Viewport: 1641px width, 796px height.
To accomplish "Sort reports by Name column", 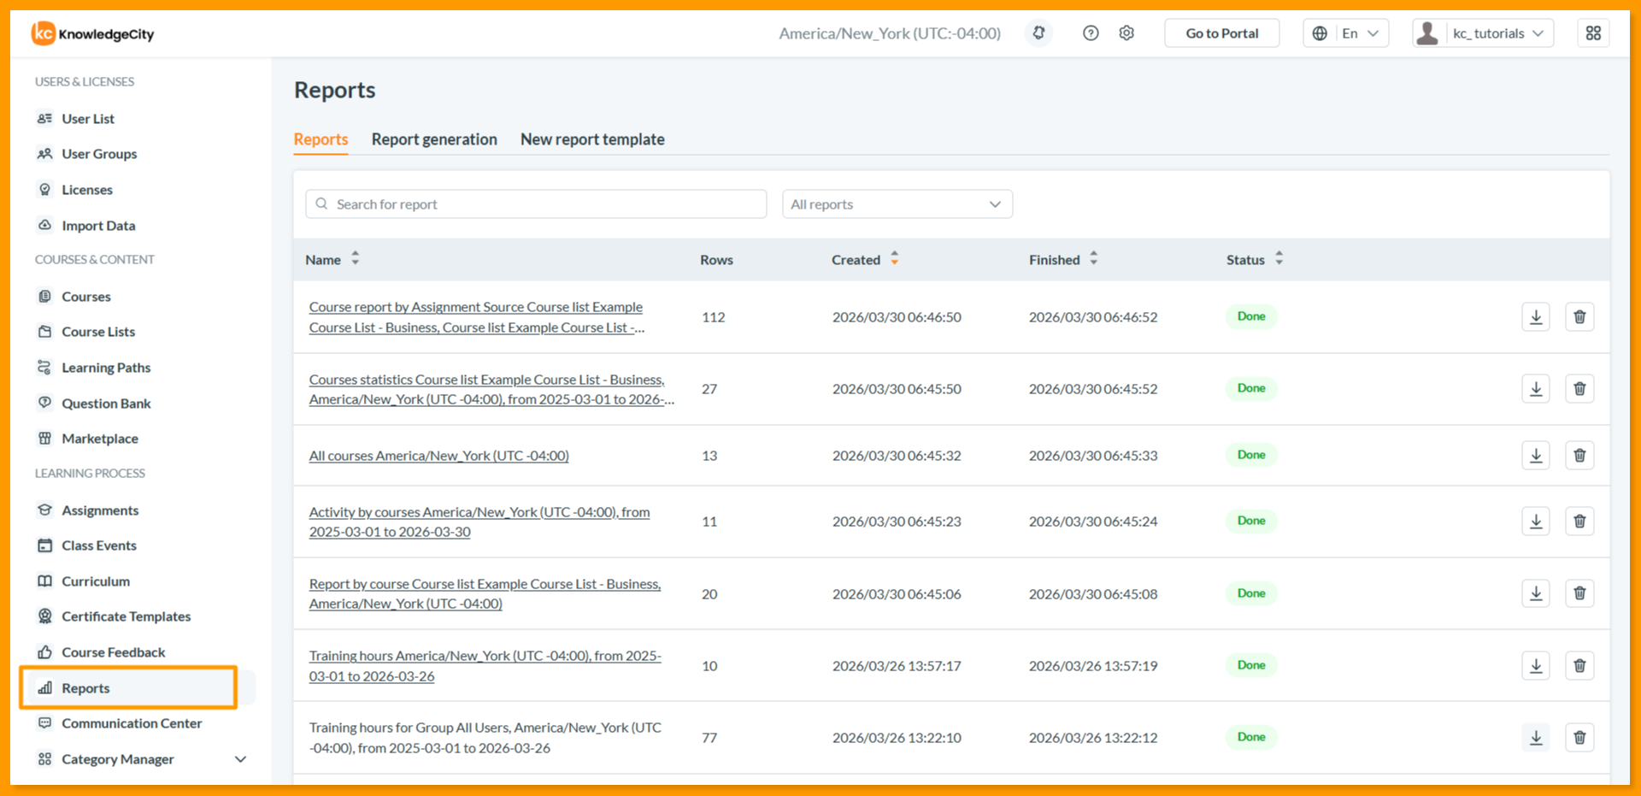I will pos(355,259).
